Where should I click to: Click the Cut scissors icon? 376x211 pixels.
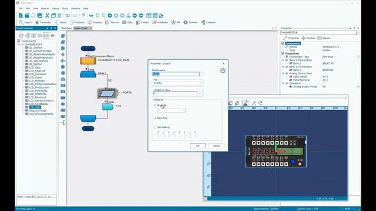(47, 16)
